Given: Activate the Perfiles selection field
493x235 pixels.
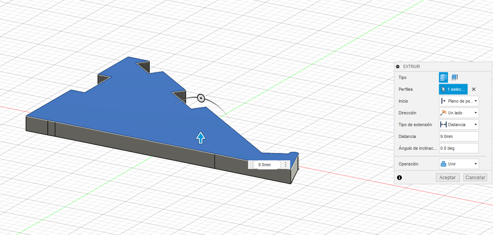Looking at the screenshot, I should [453, 89].
